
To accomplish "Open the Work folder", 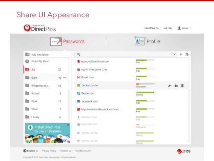I will [46, 101].
